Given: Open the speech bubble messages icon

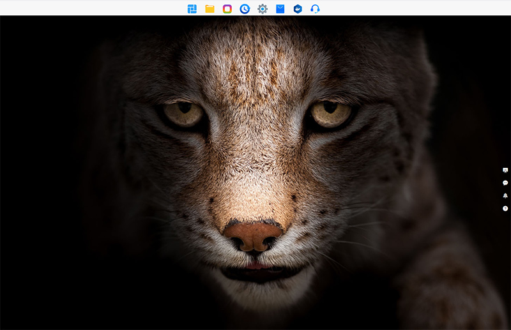Looking at the screenshot, I should [505, 183].
